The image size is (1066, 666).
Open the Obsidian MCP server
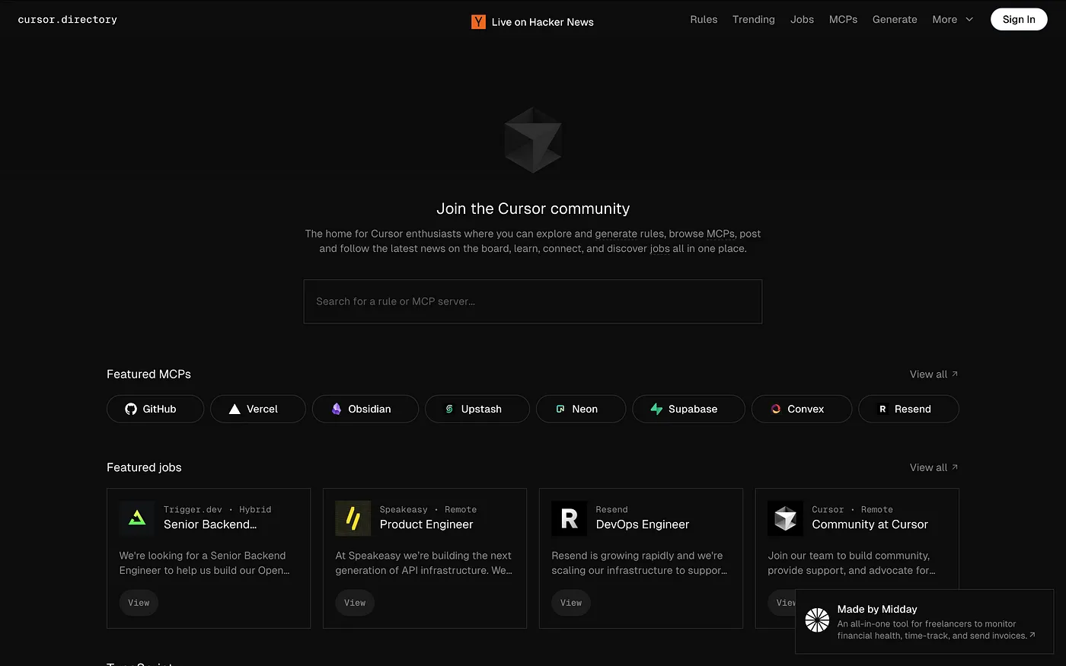[x=365, y=409]
